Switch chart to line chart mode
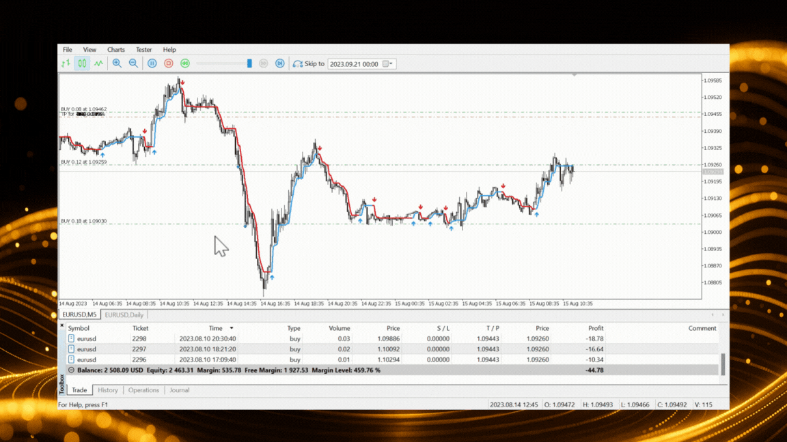This screenshot has width=787, height=442. pos(98,63)
